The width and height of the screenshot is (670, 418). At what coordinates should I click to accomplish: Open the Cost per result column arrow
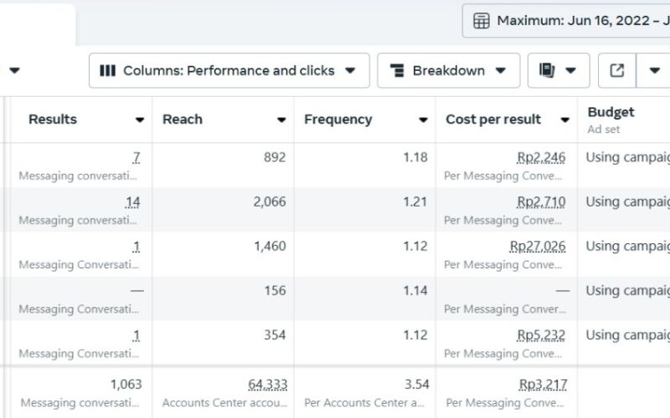point(565,120)
